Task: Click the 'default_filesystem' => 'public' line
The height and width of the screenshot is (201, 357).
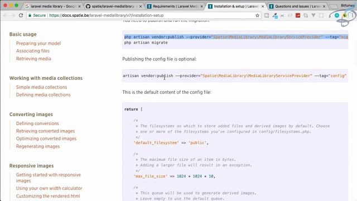Action: point(171,143)
